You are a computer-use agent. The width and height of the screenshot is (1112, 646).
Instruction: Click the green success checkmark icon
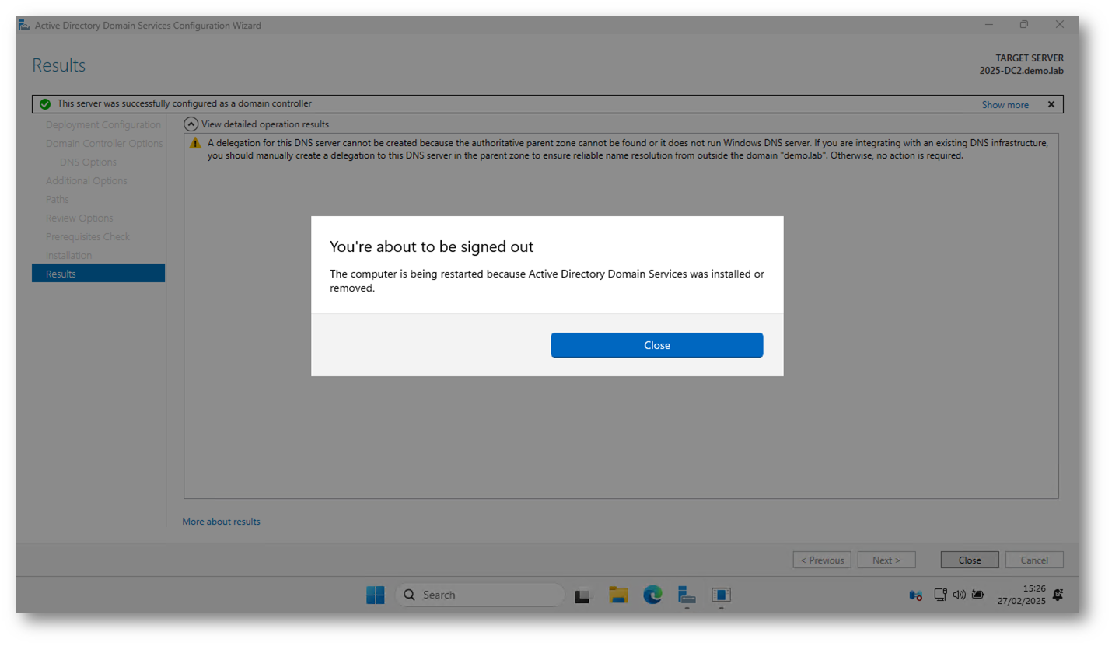coord(45,104)
